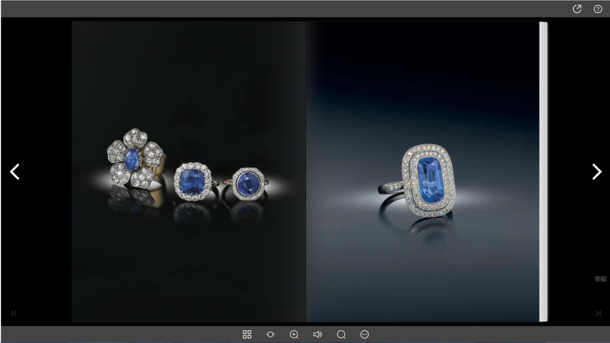
Task: Zoom in using the magnifier plus icon
Action: click(294, 335)
